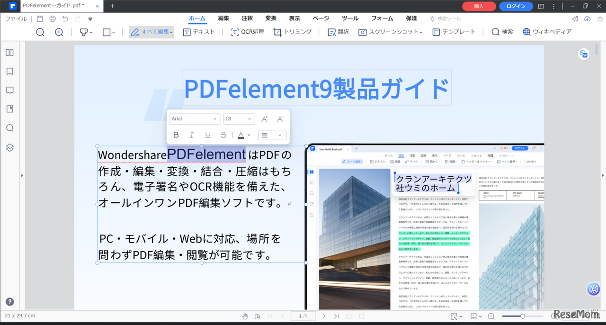606x325 pixels.
Task: Toggle bold formatting in the text toolbar
Action: tap(176, 135)
